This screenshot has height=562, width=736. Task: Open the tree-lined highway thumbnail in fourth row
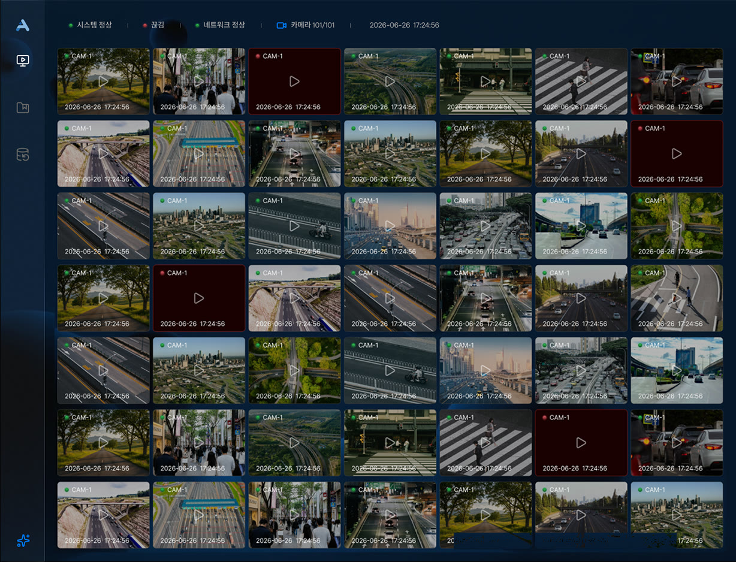click(x=581, y=298)
